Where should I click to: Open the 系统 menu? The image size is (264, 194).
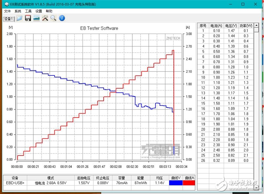pos(18,11)
